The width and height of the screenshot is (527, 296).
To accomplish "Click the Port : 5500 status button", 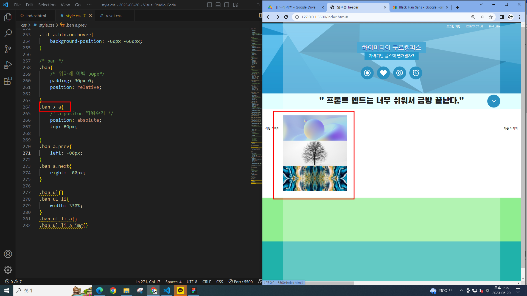I will [x=241, y=281].
